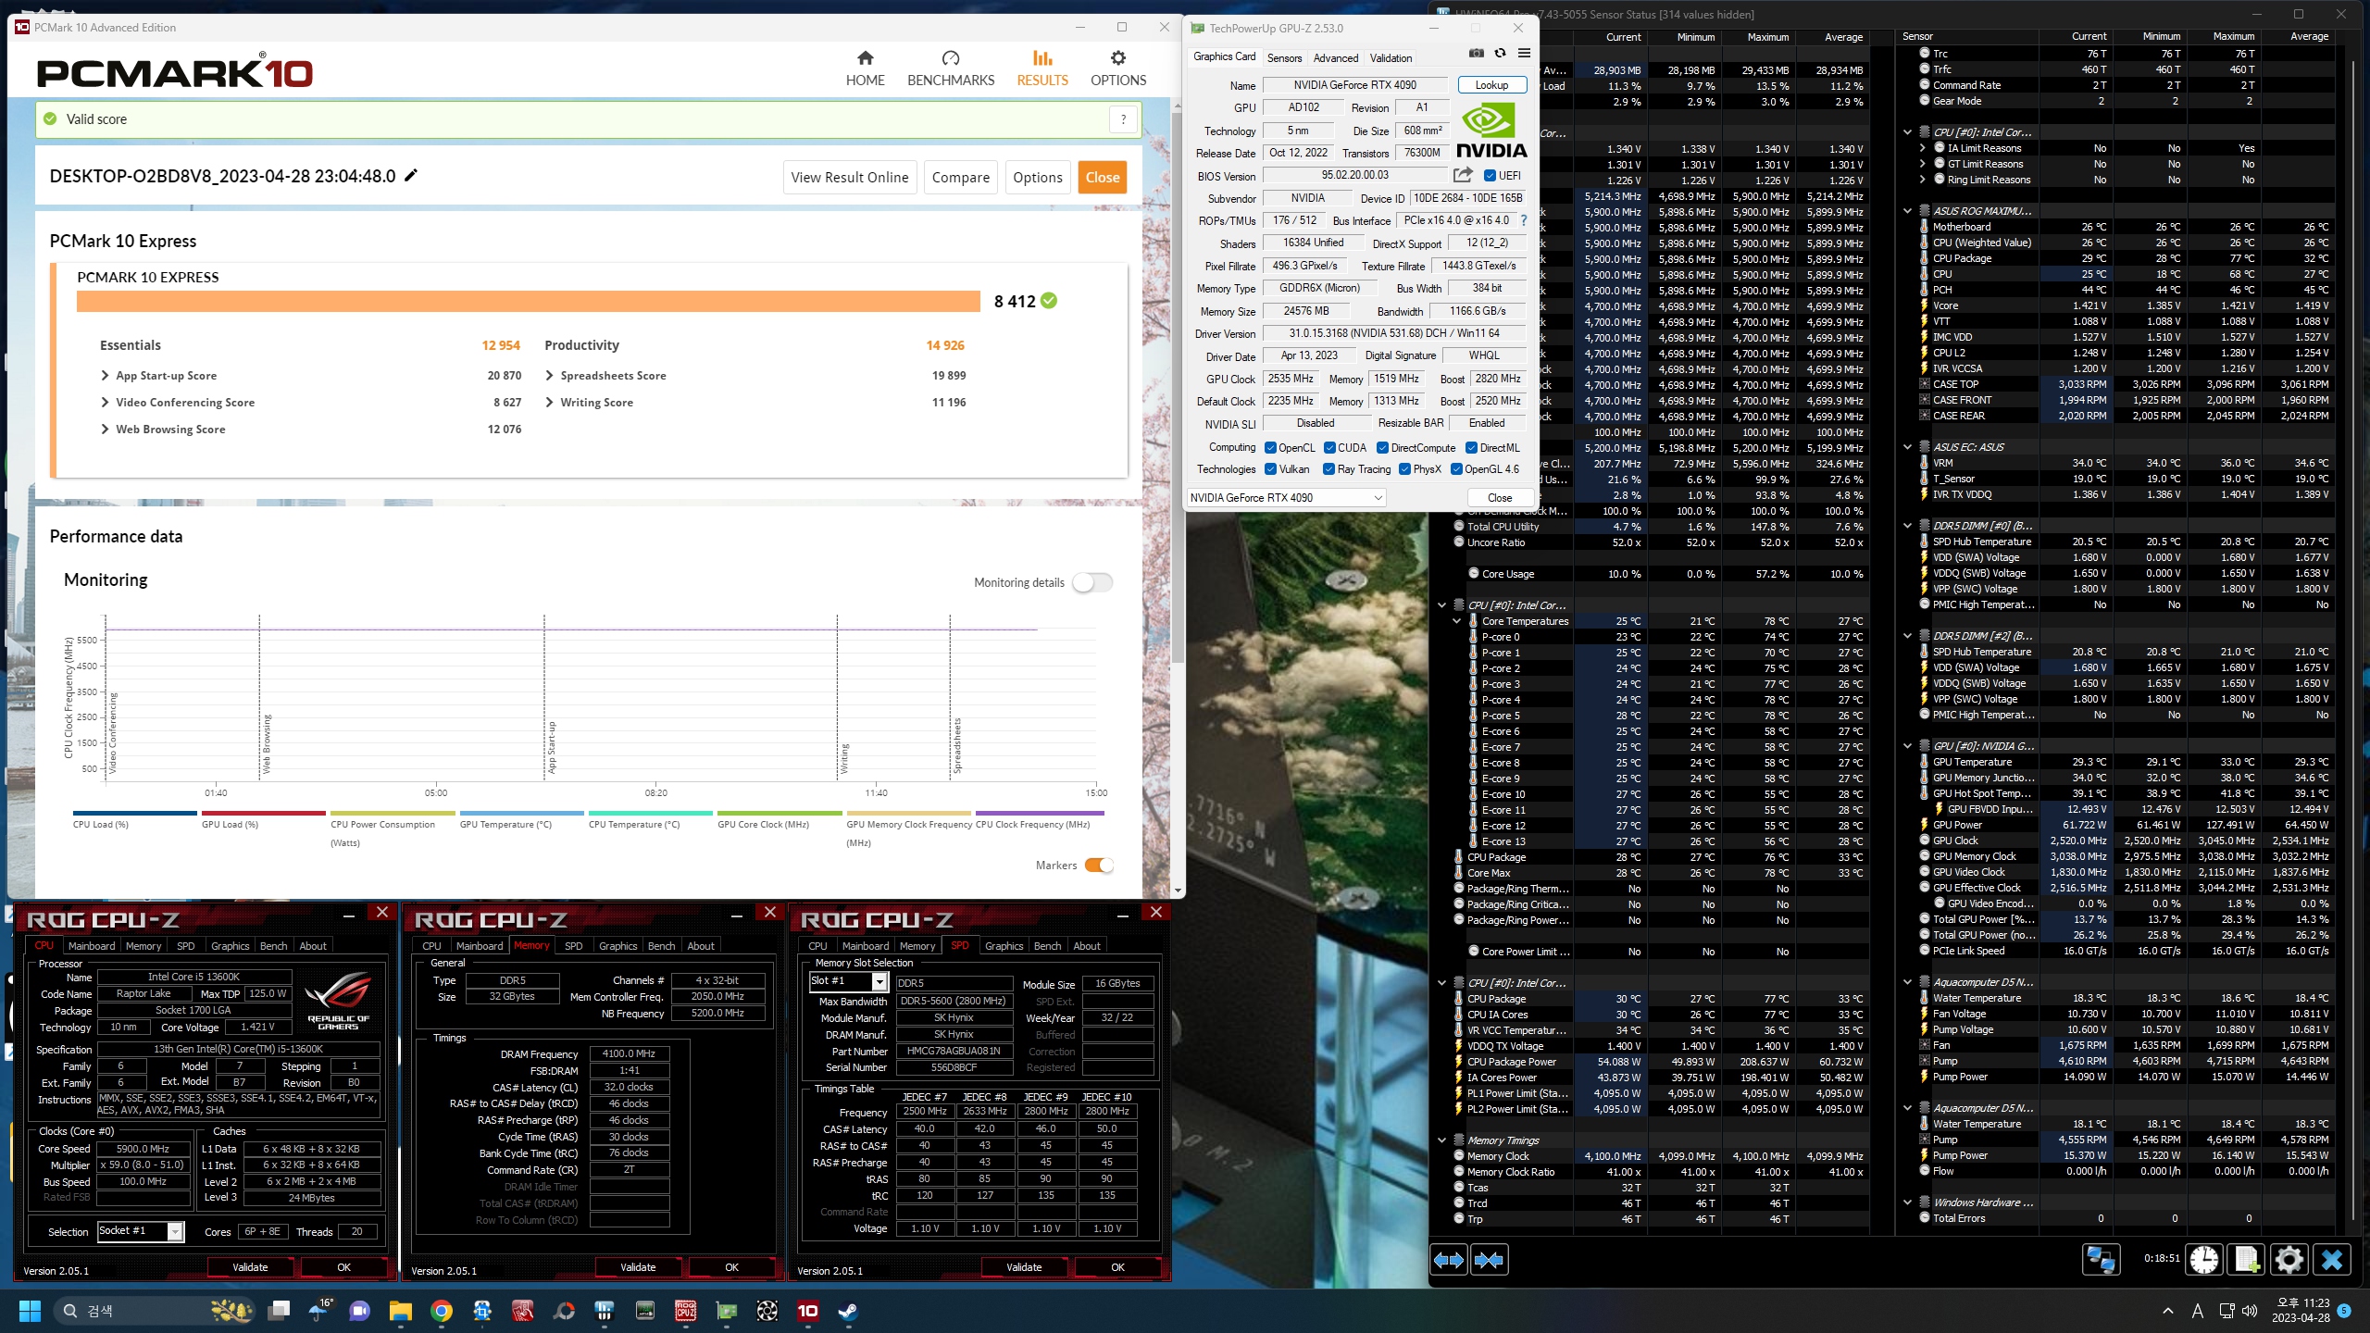Open Mainboard tab in first CPU-Z window

click(x=92, y=946)
